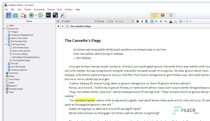Open the Documents menu
Image resolution: width=210 pixels, height=121 pixels.
pyautogui.click(x=39, y=9)
